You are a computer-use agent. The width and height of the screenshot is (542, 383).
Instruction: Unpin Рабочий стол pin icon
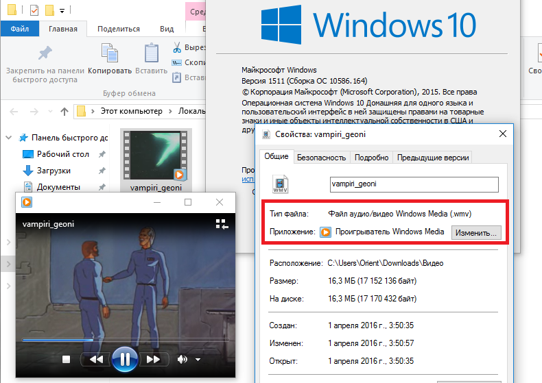pos(102,154)
